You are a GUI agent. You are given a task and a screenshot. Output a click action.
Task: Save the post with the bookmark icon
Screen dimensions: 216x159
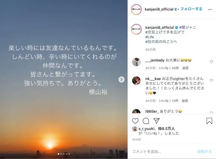[x=209, y=121]
